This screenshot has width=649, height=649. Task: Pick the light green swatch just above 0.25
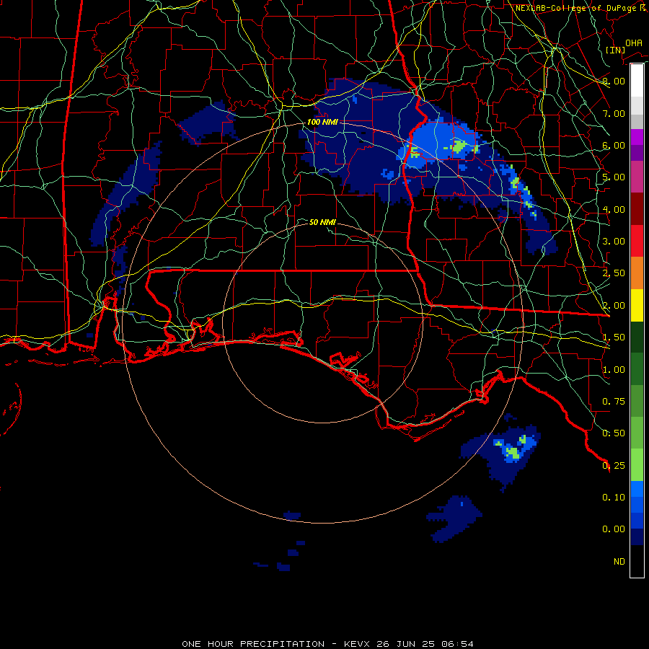pos(637,465)
